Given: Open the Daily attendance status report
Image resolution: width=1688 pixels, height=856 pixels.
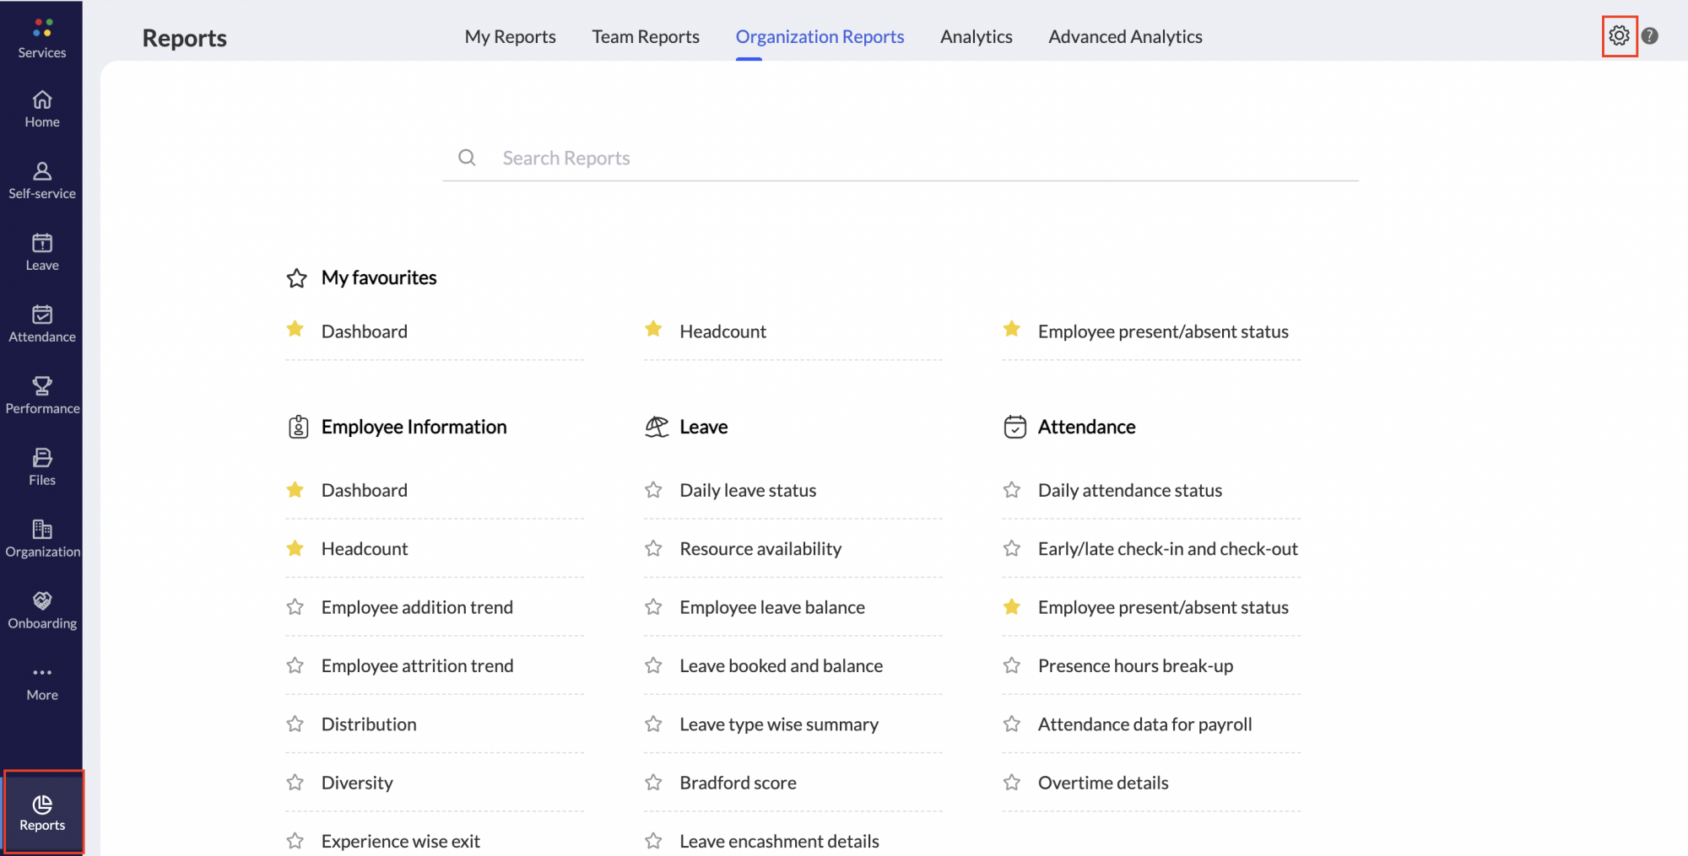Looking at the screenshot, I should tap(1130, 490).
